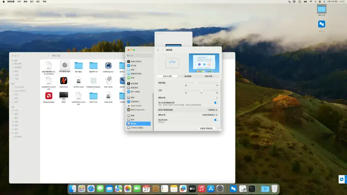
Task: Select the Hackintool app in the Finder window
Action: click(63, 82)
